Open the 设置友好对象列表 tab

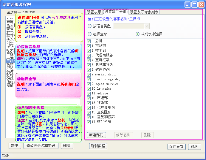[x=144, y=12]
